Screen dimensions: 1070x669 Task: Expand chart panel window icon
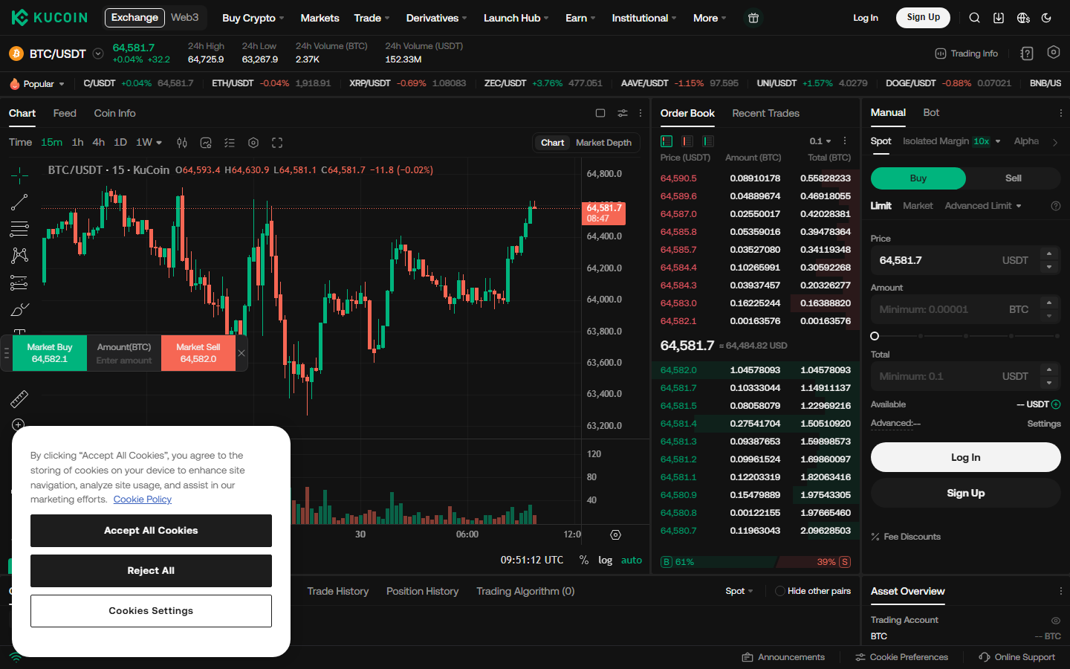click(600, 113)
